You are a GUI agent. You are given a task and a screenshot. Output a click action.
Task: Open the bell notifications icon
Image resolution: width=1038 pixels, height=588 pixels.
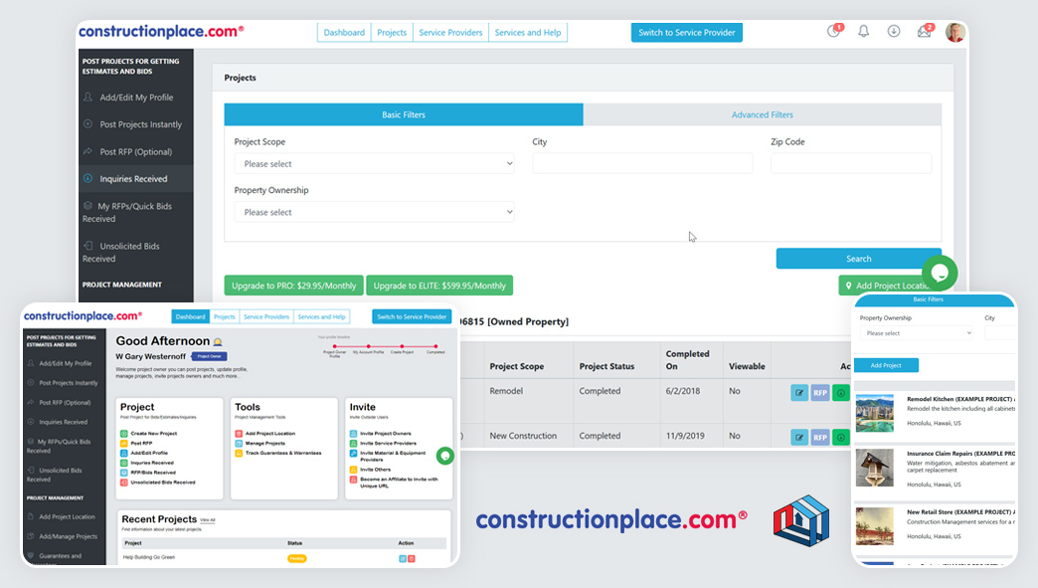tap(864, 31)
